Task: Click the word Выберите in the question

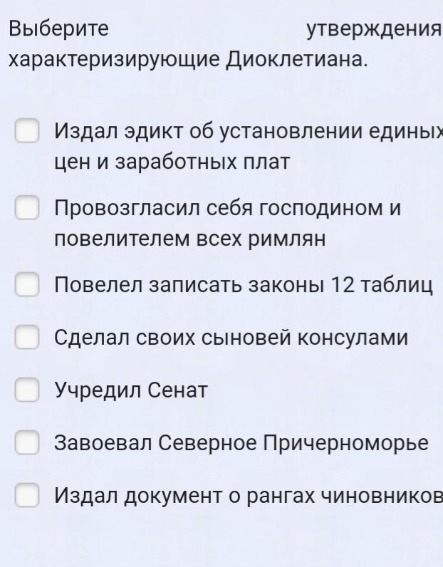Action: [x=58, y=29]
